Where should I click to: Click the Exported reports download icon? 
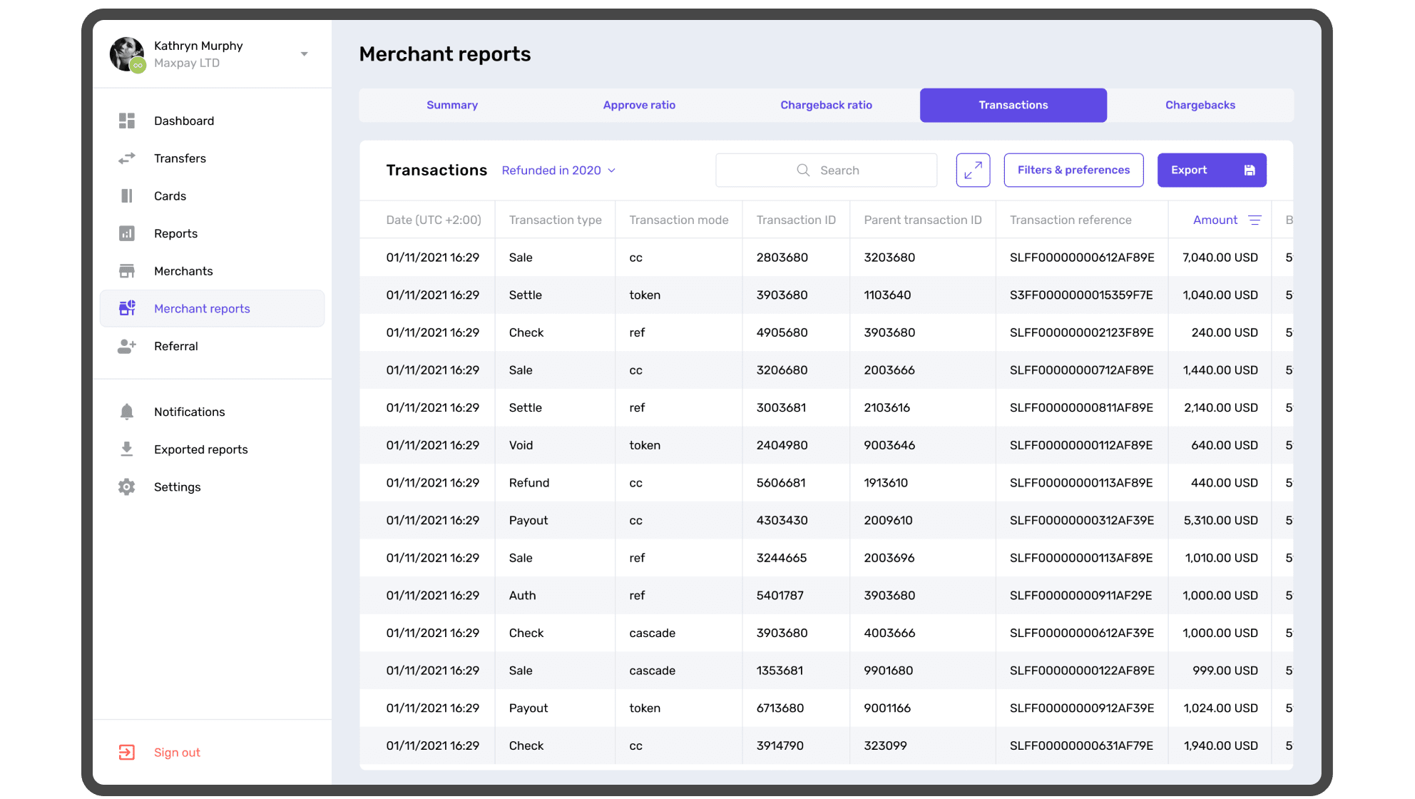click(x=127, y=449)
